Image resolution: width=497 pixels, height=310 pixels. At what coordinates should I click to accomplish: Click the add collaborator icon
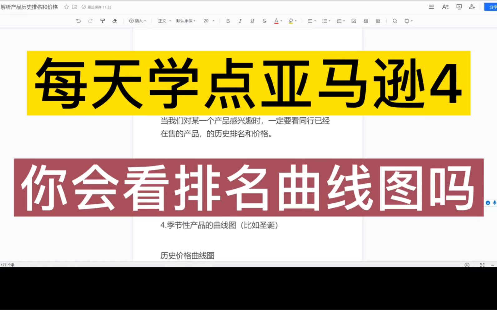[472, 7]
